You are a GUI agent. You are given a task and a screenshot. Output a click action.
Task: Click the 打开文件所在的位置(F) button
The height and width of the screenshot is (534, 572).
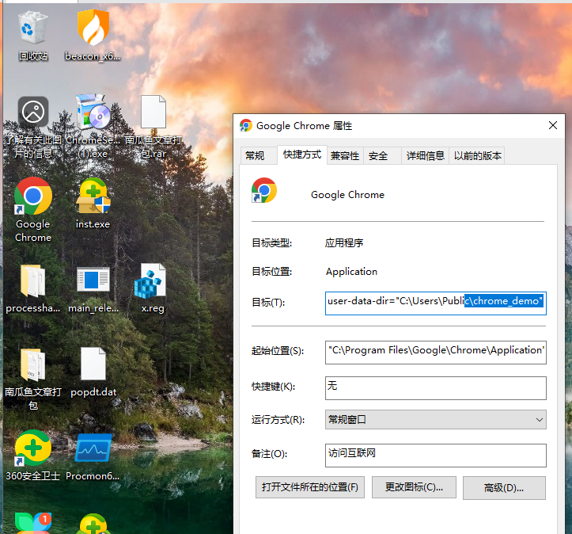pyautogui.click(x=309, y=487)
